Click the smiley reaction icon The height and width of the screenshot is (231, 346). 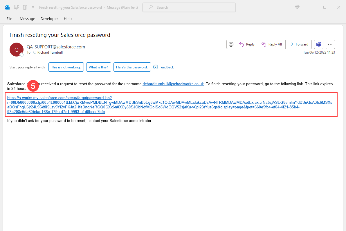pyautogui.click(x=231, y=44)
